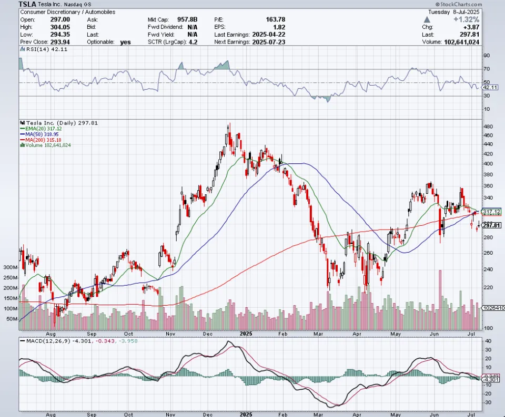The width and height of the screenshot is (505, 417).
Task: Click the RSI 30 oversold level label
Action: pos(487,96)
